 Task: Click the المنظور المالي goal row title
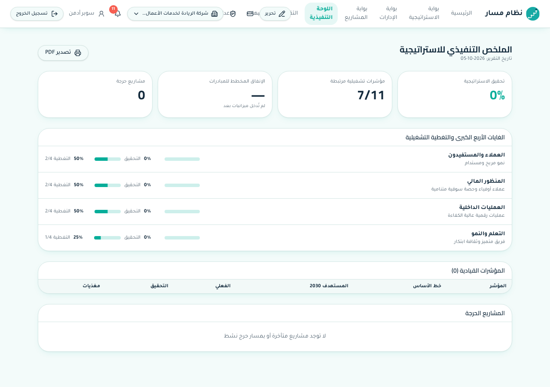tap(486, 181)
